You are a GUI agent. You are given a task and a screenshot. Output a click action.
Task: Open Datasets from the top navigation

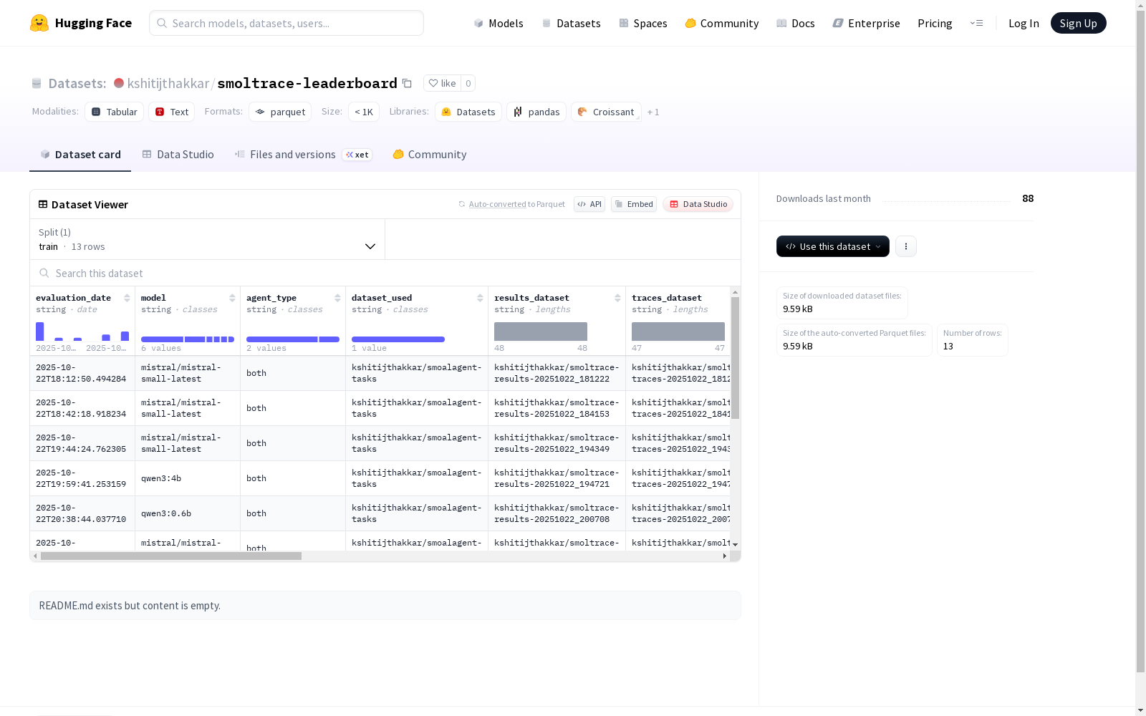coord(571,23)
